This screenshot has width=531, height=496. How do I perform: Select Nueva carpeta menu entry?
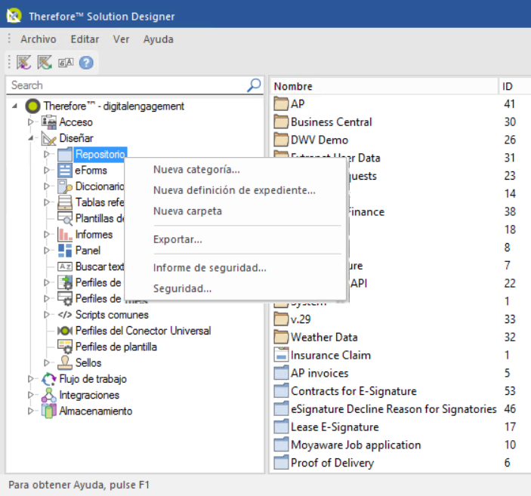tap(236, 211)
